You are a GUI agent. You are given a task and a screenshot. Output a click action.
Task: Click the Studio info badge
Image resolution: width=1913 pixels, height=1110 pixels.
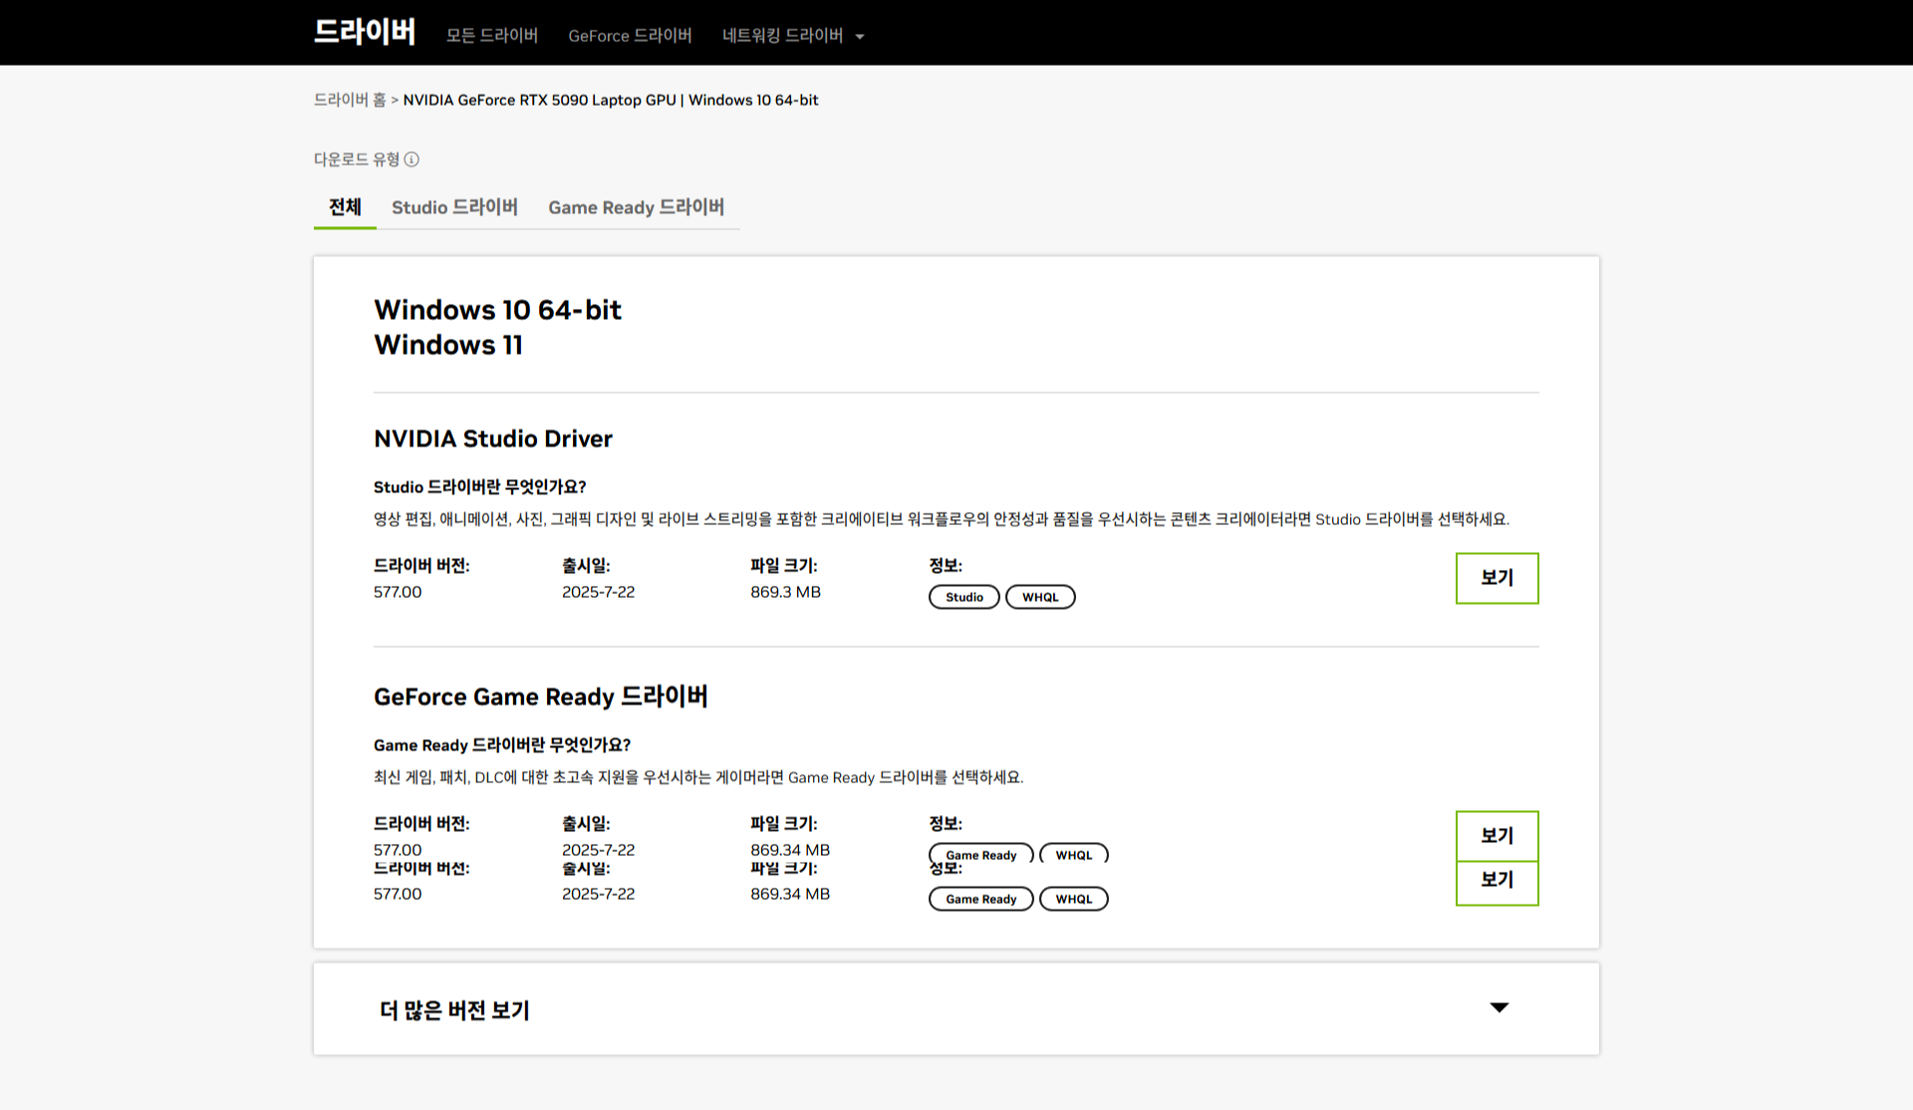coord(963,597)
